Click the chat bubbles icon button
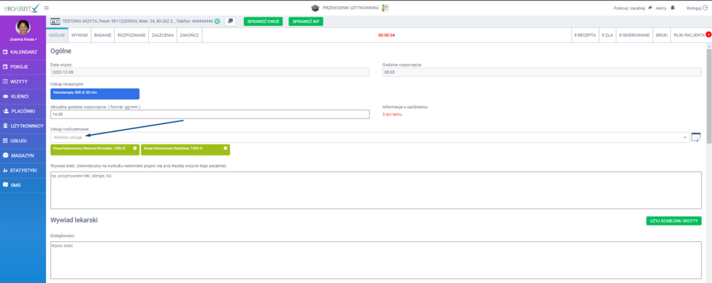 [230, 22]
